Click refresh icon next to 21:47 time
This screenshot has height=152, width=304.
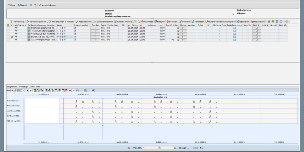point(201,148)
